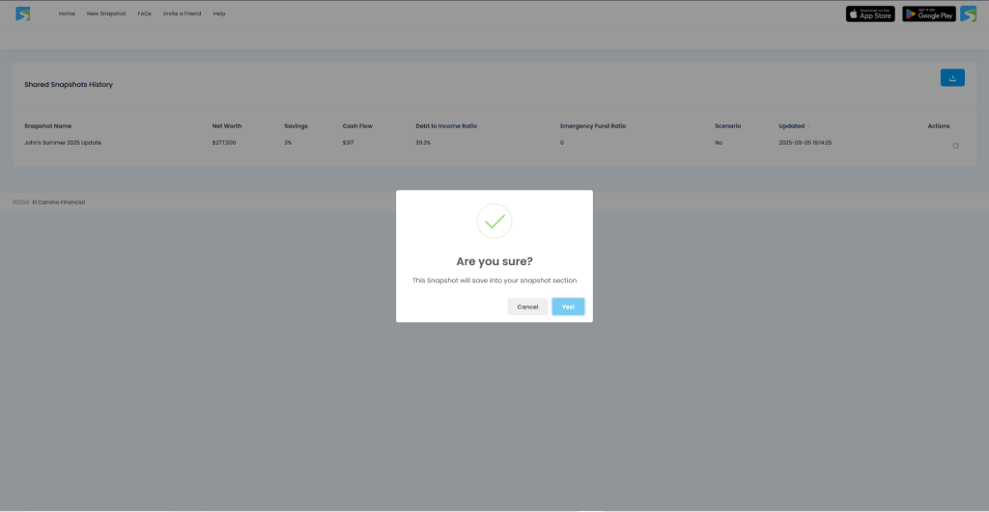Click the blue download button
989x512 pixels.
click(x=951, y=78)
